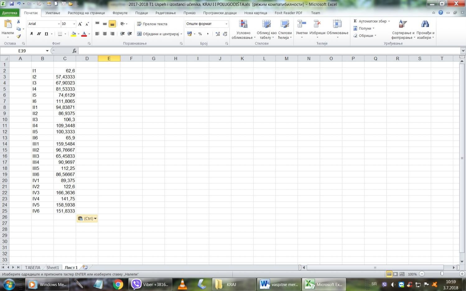Click the center text alignment icon

click(x=105, y=34)
